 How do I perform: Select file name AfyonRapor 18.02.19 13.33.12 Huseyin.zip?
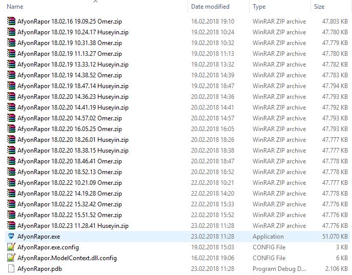(x=73, y=65)
